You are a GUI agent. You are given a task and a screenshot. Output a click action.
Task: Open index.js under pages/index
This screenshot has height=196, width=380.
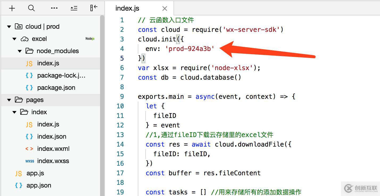(x=48, y=124)
